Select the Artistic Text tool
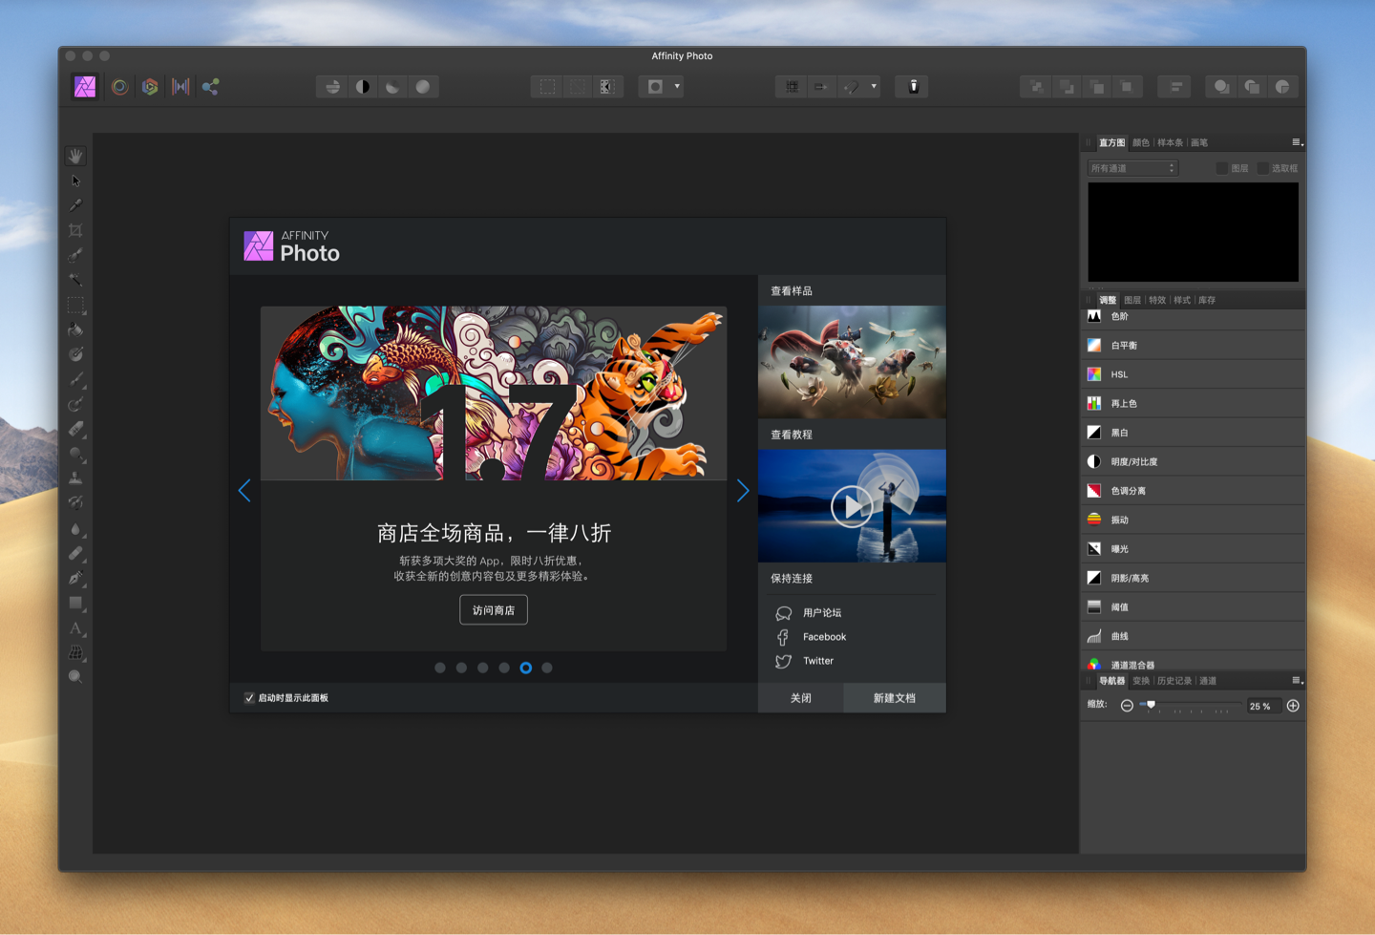This screenshot has width=1375, height=935. (75, 627)
